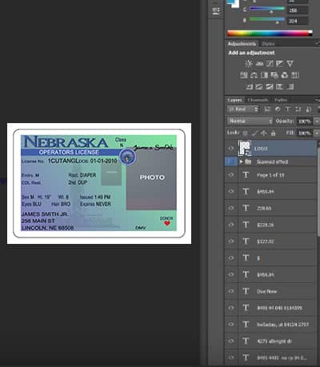Screen dimensions: 320x367
Task: Switch to the Styles tab
Action: tap(268, 43)
